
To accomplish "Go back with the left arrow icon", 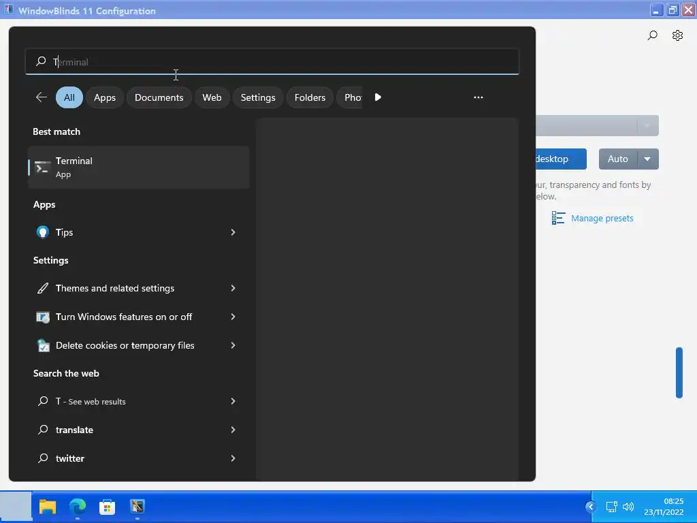I will [x=42, y=97].
